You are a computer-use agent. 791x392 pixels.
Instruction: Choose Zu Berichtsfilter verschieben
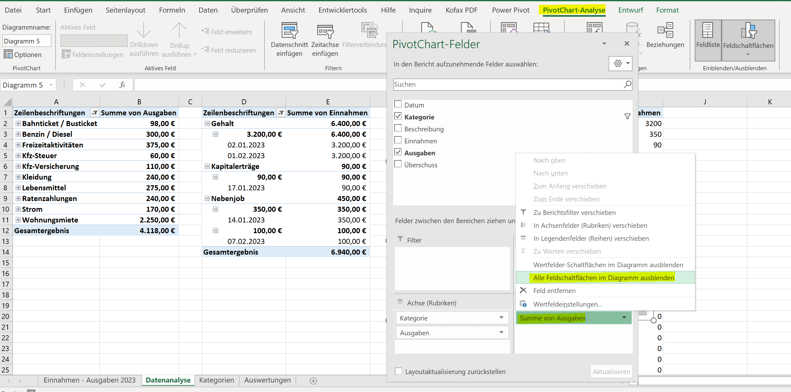pos(574,213)
